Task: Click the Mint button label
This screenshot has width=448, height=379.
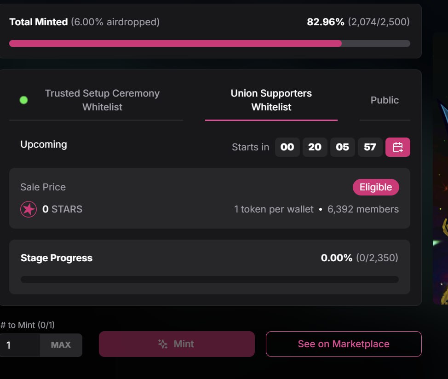Action: 184,344
